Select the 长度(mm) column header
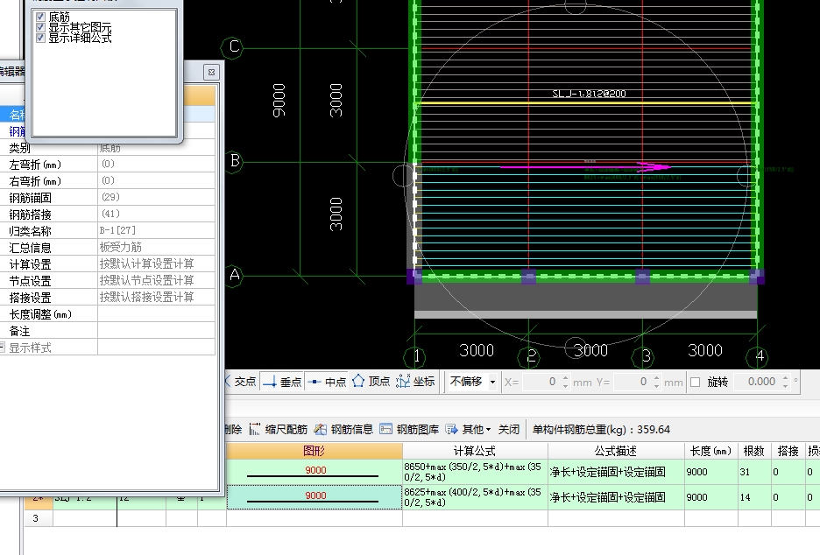The height and width of the screenshot is (555, 820). 711,451
